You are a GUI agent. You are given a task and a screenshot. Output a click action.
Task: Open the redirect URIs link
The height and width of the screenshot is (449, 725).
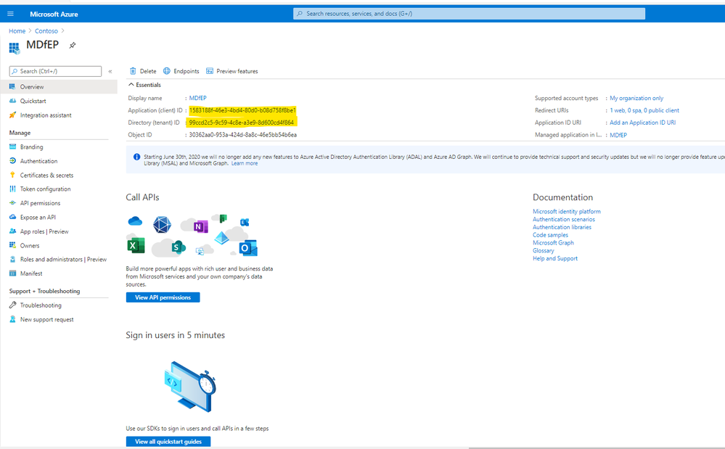tap(644, 110)
